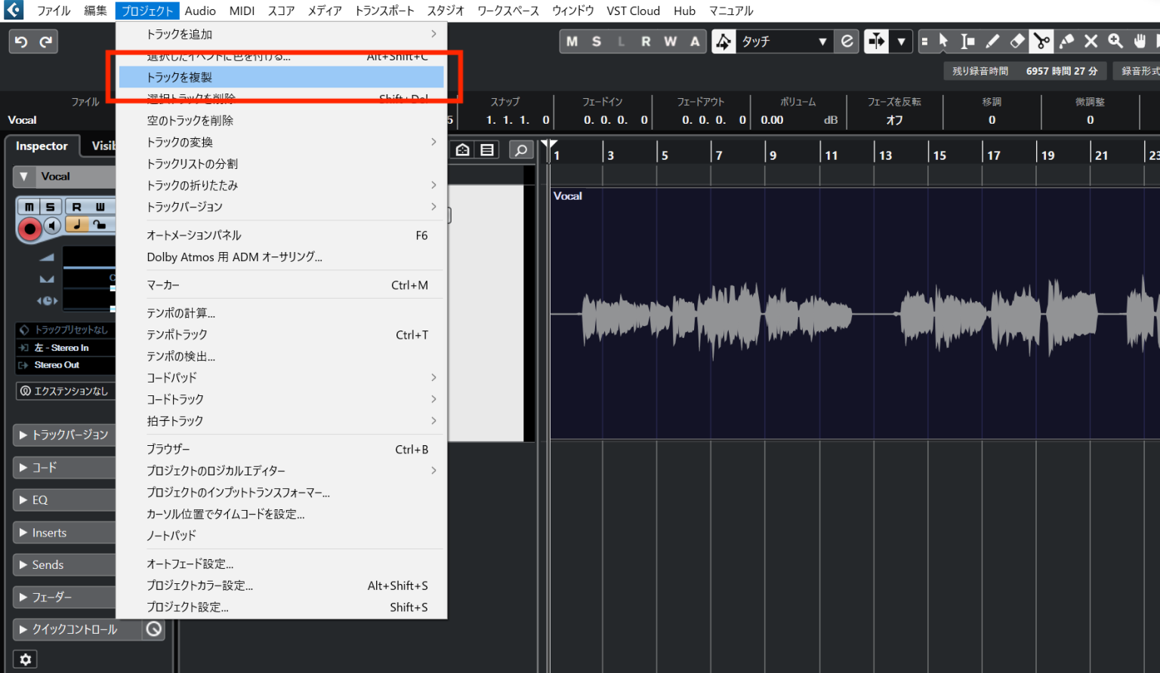Choose the Object Selection arrow tool
Image resolution: width=1160 pixels, height=673 pixels.
pos(945,41)
